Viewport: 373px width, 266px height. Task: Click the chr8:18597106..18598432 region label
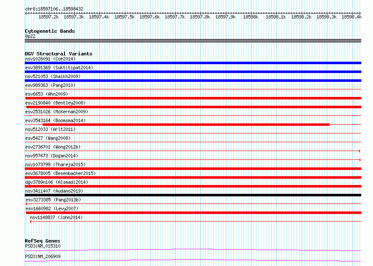click(54, 9)
